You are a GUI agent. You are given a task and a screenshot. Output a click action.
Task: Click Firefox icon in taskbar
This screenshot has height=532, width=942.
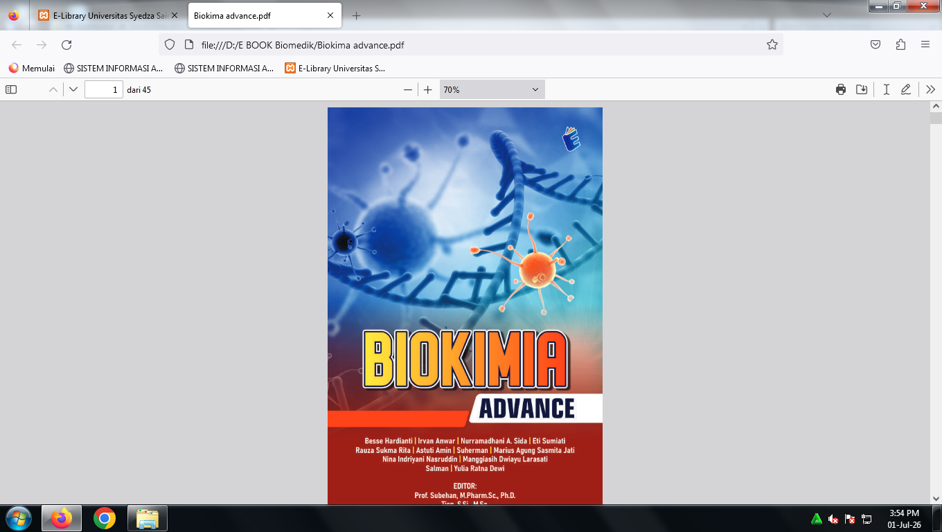pos(62,518)
